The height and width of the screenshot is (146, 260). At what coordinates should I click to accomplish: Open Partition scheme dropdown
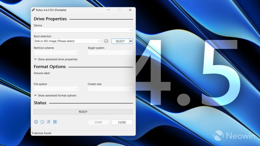click(56, 53)
